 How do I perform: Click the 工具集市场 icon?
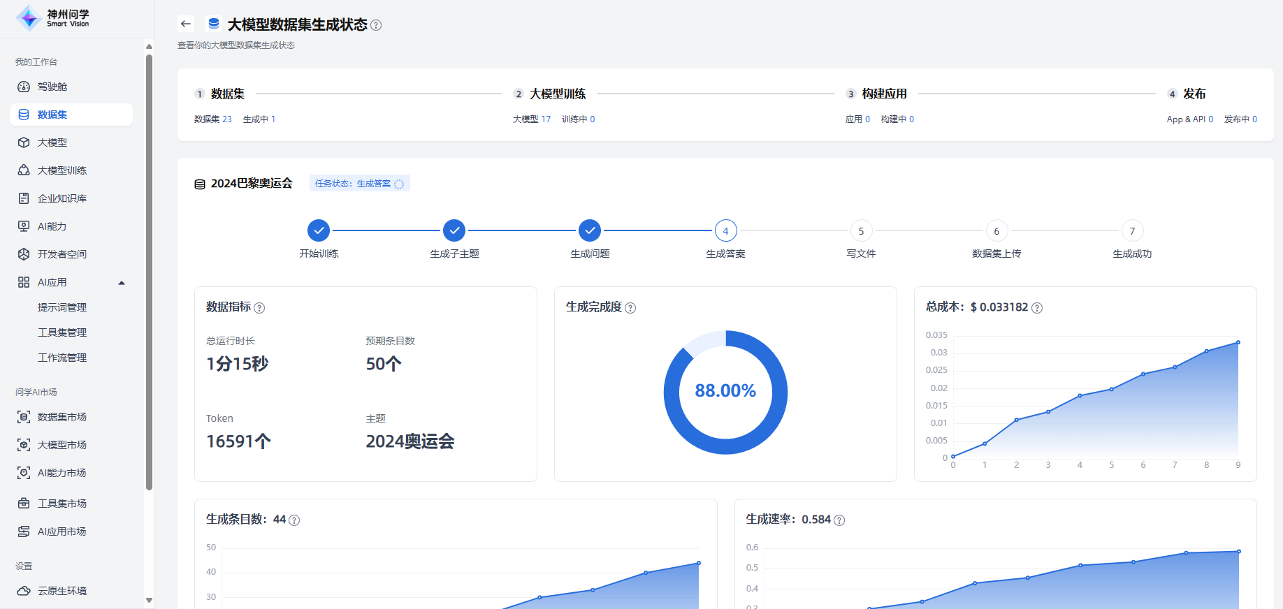[x=24, y=504]
